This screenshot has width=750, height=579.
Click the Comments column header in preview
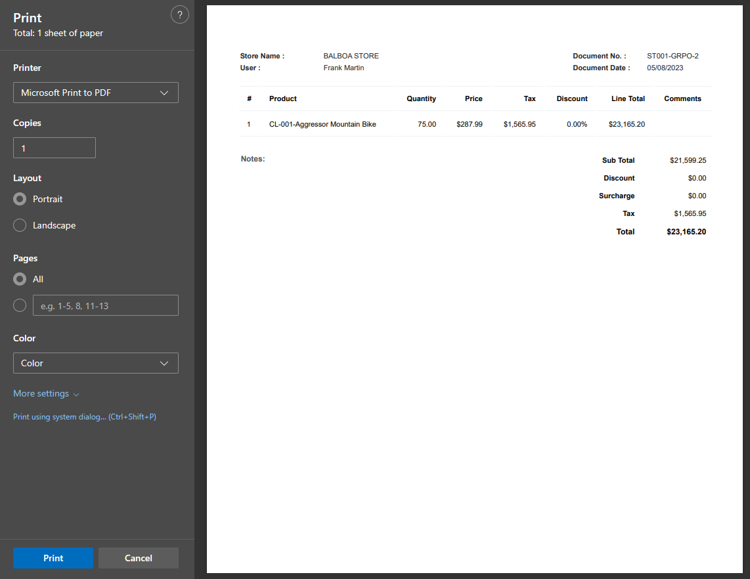click(682, 98)
